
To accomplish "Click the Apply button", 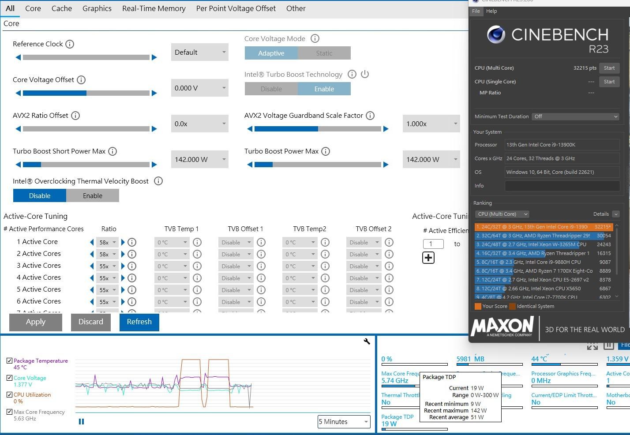I will [x=36, y=322].
